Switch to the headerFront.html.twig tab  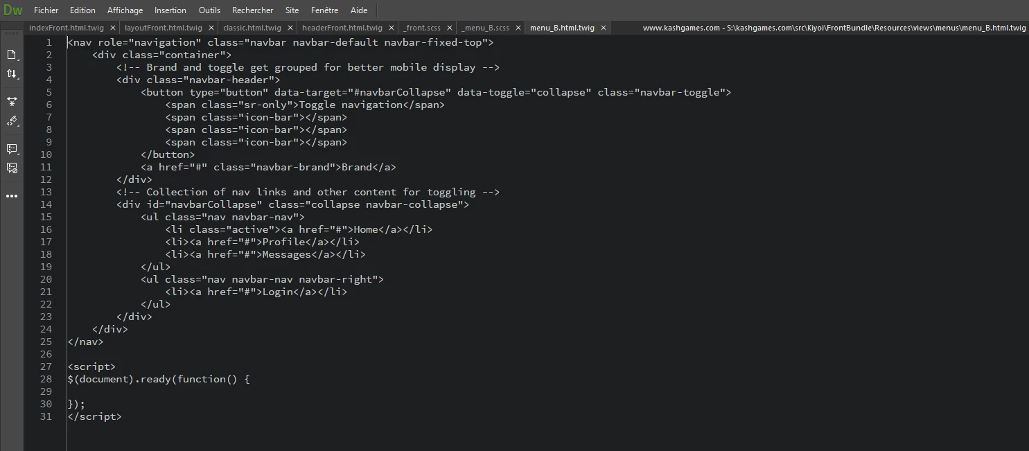tap(342, 28)
